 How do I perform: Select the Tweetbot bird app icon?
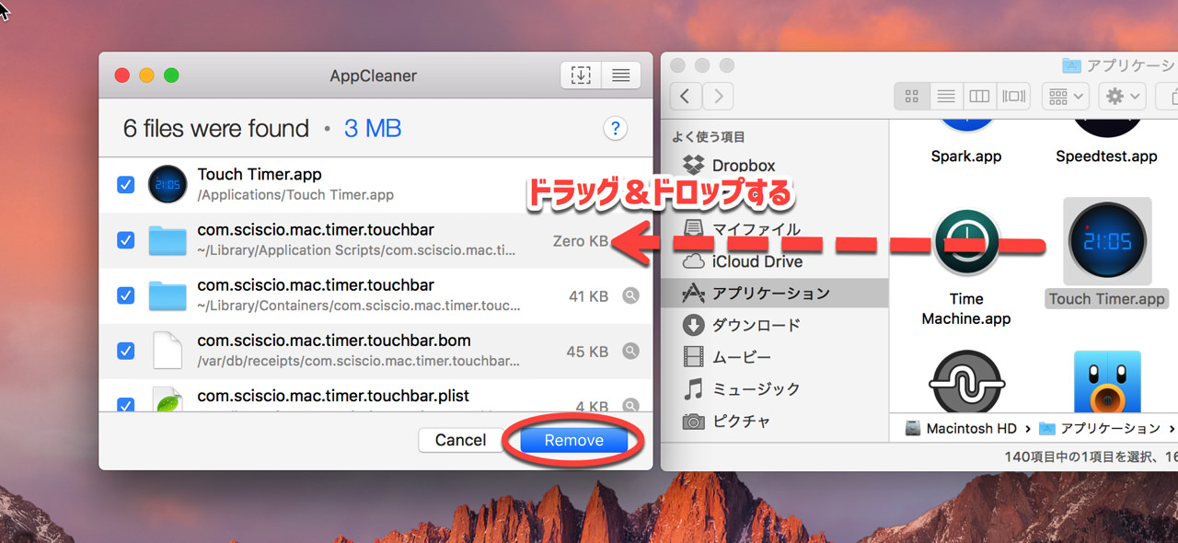pyautogui.click(x=1107, y=381)
